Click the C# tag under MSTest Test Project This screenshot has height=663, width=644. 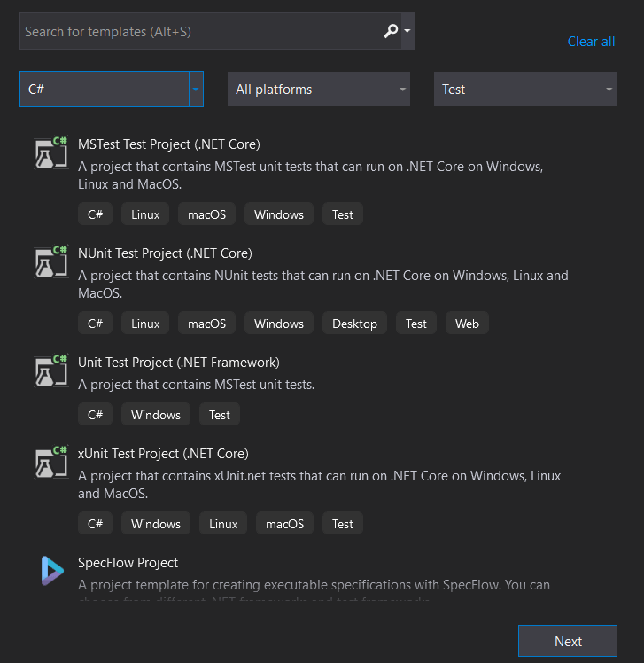click(x=95, y=214)
